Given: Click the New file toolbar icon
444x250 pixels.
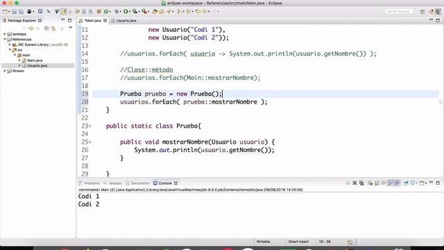Looking at the screenshot, I should (x=5, y=12).
